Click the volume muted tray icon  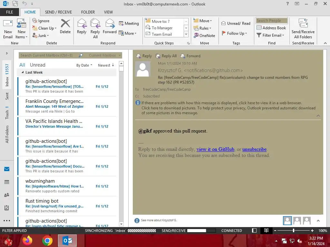[x=300, y=241]
